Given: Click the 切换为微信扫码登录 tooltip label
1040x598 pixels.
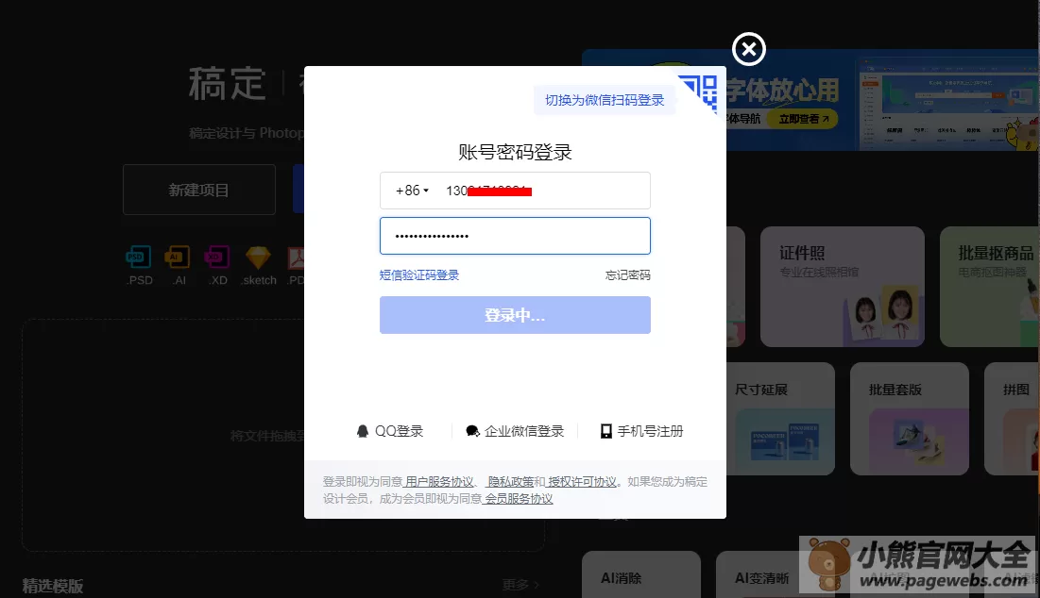Looking at the screenshot, I should (x=605, y=100).
